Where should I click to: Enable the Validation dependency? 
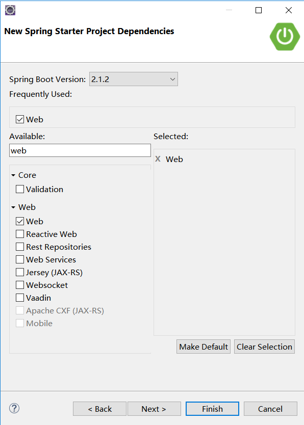tap(19, 189)
